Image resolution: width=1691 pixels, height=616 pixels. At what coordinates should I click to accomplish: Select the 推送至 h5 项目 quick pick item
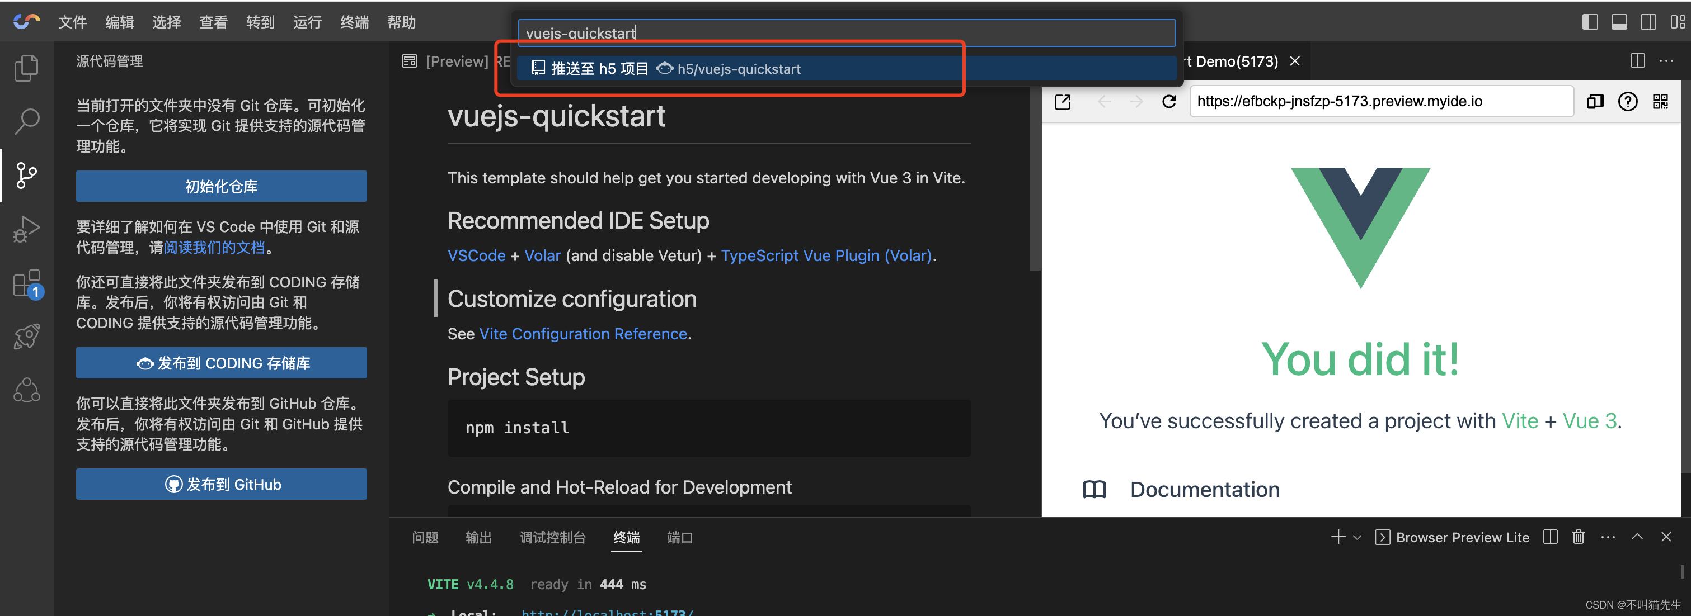pos(846,69)
